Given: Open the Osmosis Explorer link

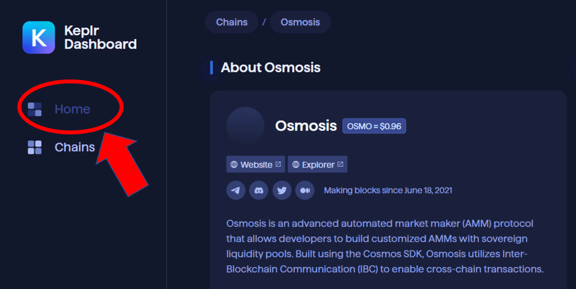Looking at the screenshot, I should tap(318, 165).
